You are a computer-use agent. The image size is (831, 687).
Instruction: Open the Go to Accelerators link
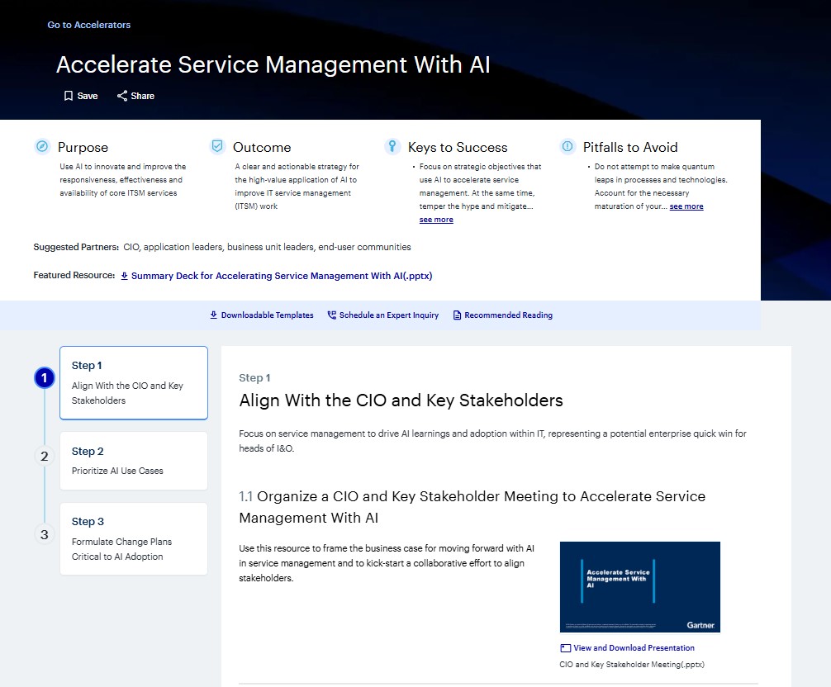88,25
